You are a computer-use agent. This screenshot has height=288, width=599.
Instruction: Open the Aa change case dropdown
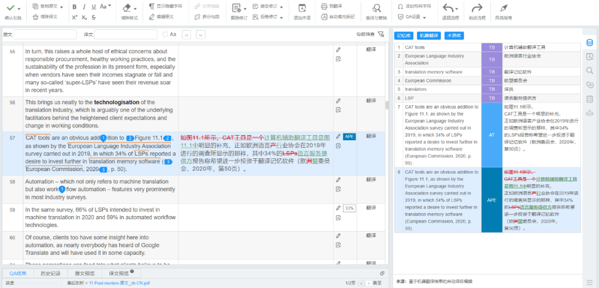[x=105, y=7]
